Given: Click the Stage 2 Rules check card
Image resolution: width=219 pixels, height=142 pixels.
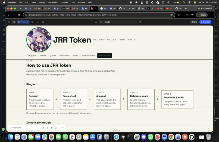Looking at the screenshot, I should [73, 99].
